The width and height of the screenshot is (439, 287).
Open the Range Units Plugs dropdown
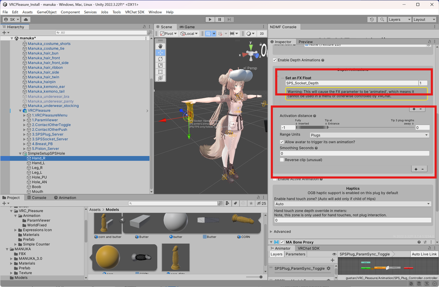[x=369, y=135]
